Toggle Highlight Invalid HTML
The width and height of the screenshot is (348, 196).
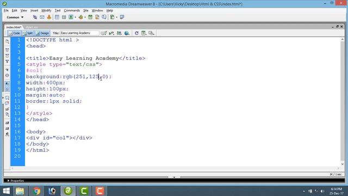point(7,89)
